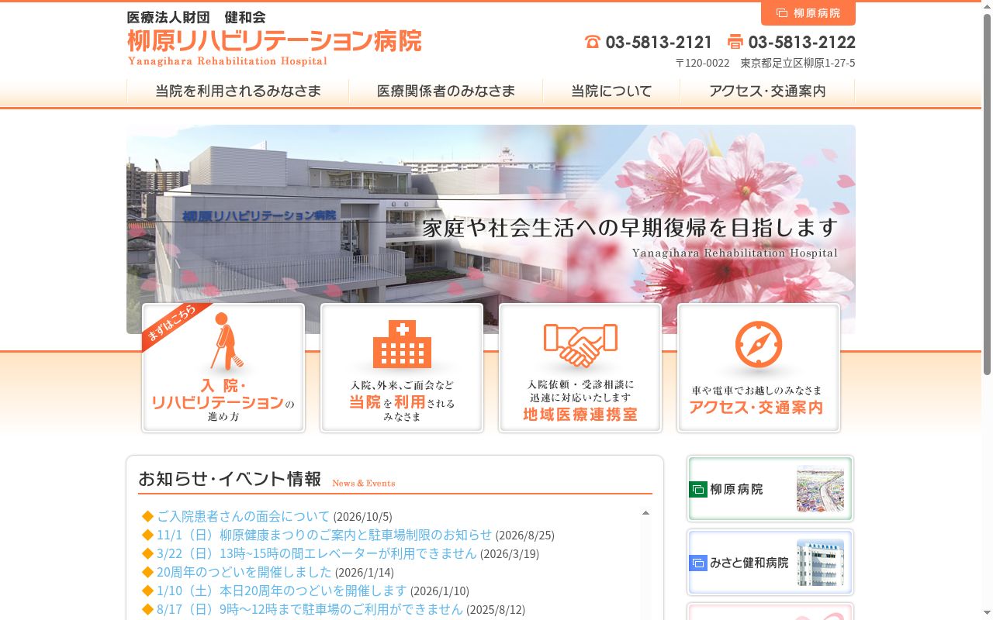Open the 9時〜12時まで駐車場のご利用ができません link
This screenshot has height=620, width=993.
coord(310,609)
